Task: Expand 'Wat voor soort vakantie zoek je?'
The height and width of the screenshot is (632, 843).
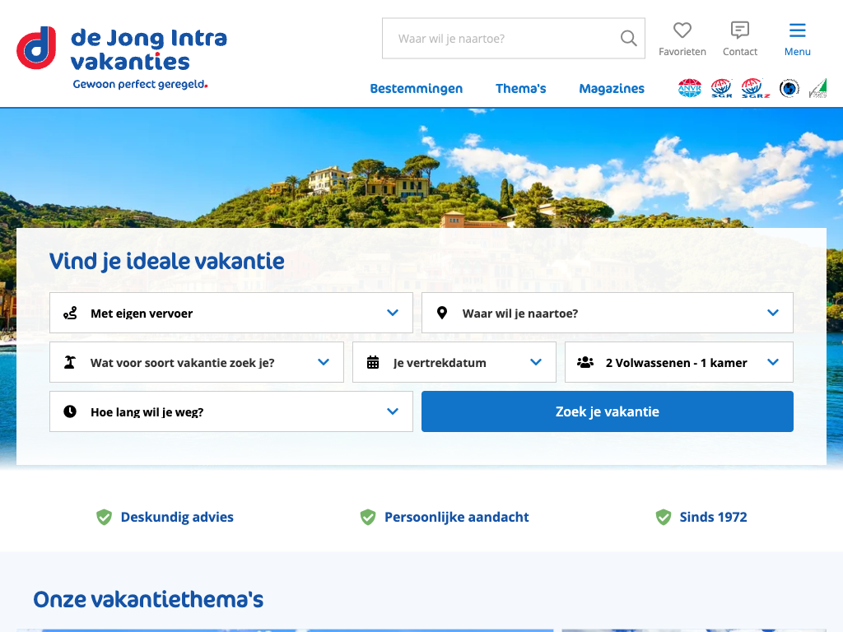Action: (x=196, y=363)
